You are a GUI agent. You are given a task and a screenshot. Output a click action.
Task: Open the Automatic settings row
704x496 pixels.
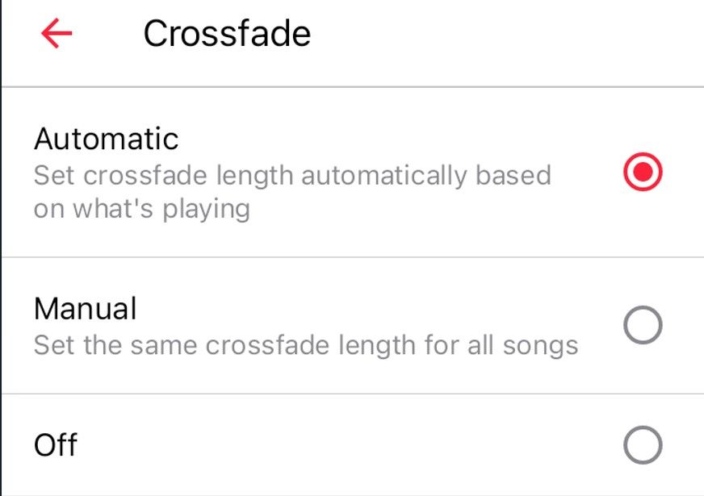pyautogui.click(x=323, y=169)
